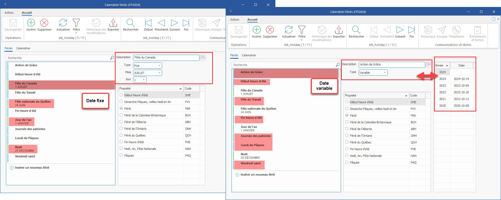Expand the Mois dropdown showing JUILLET

pos(159,73)
